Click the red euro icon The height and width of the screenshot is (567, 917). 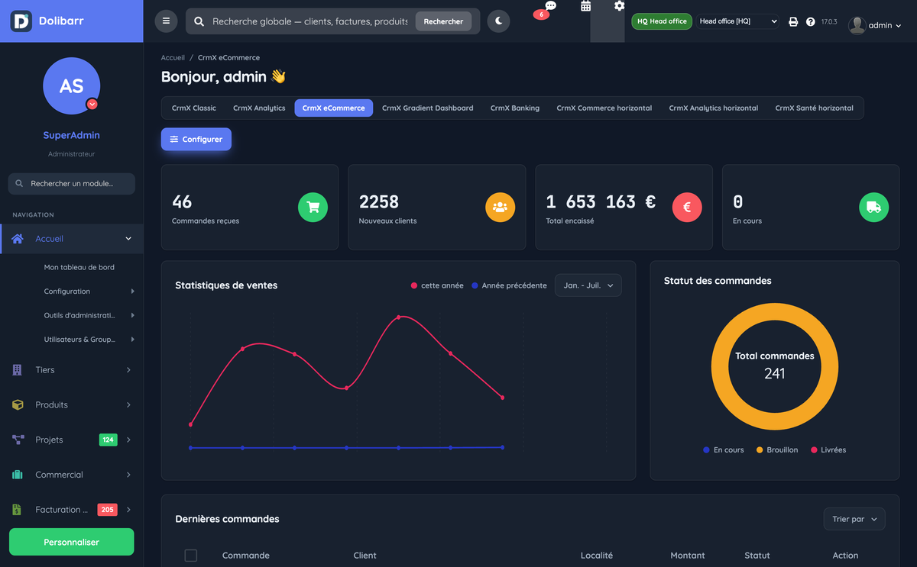(x=687, y=207)
